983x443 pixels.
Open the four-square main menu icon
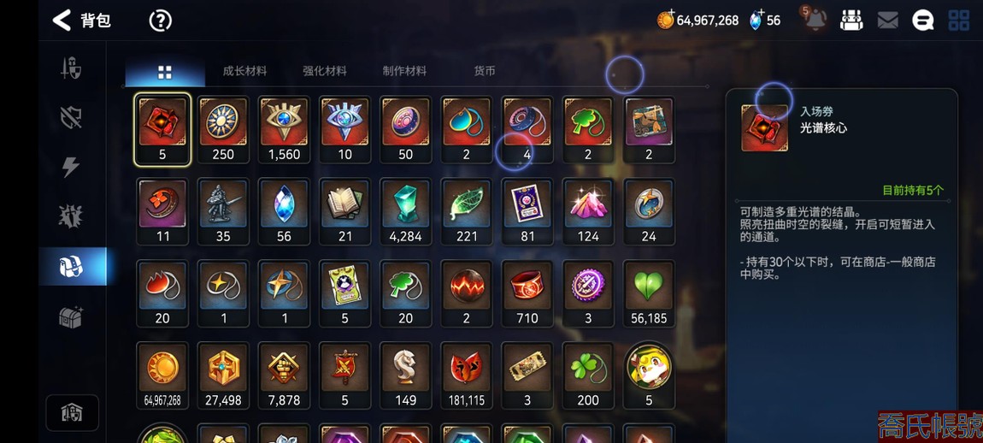click(x=958, y=20)
